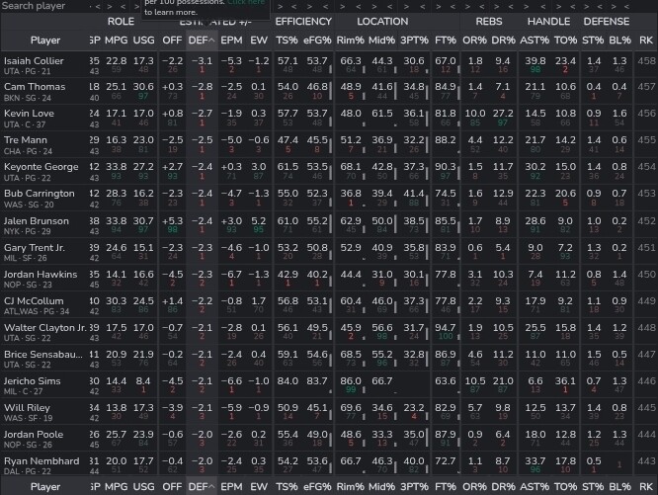Sort by FT% using bottom footer header
Screen dimensions: 658x495
point(446,486)
